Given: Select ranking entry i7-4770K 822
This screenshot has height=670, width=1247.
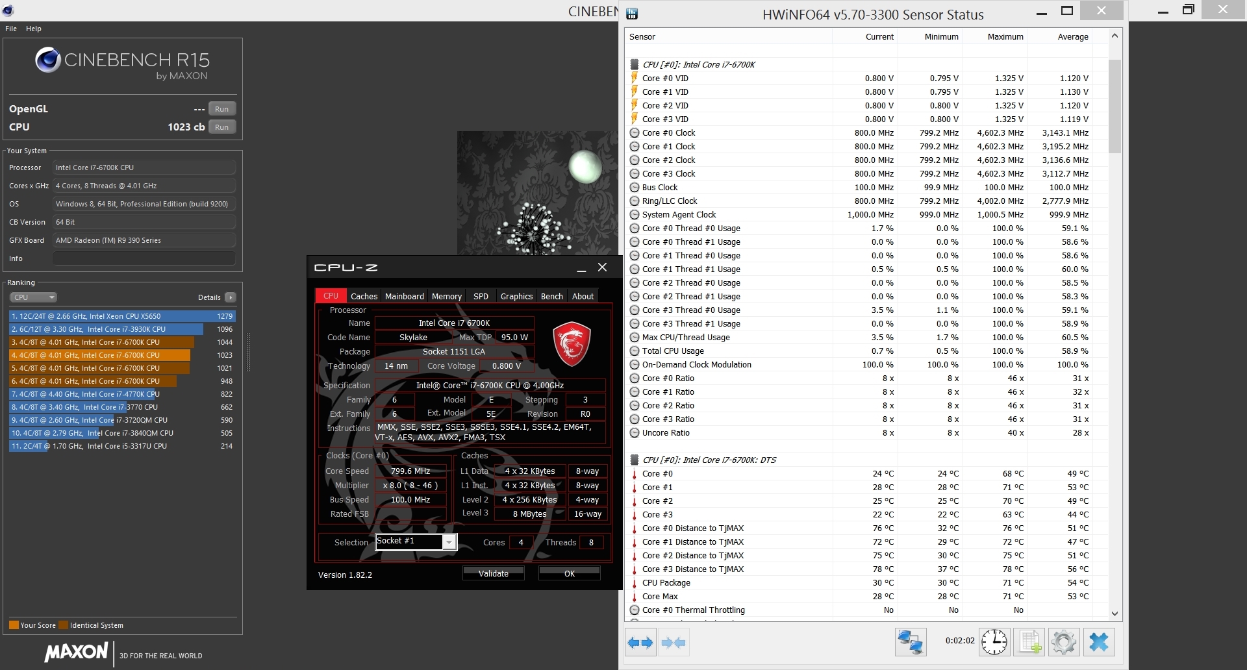Looking at the screenshot, I should (122, 394).
